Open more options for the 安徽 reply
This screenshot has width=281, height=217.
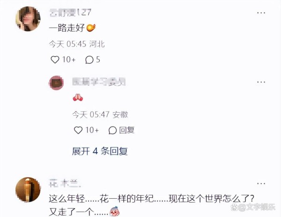tap(261, 82)
